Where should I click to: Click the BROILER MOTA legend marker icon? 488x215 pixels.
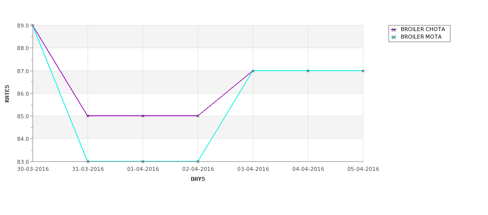(x=393, y=37)
